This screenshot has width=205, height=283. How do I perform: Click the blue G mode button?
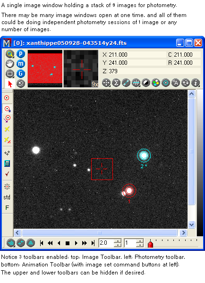coord(21,73)
